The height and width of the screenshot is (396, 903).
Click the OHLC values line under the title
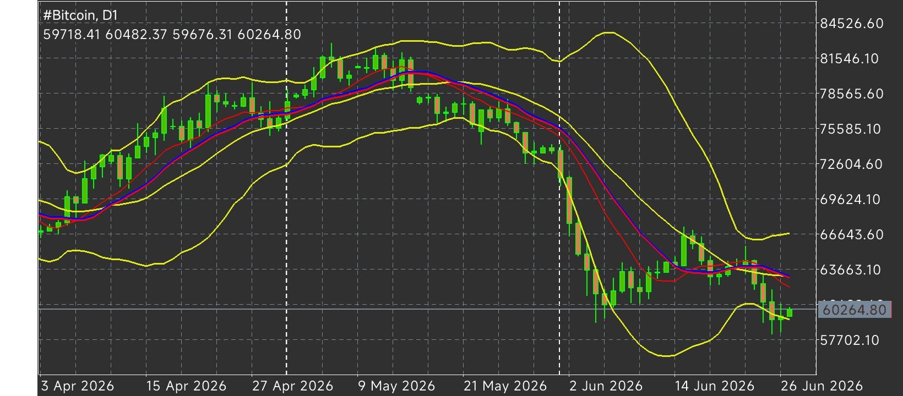click(172, 35)
